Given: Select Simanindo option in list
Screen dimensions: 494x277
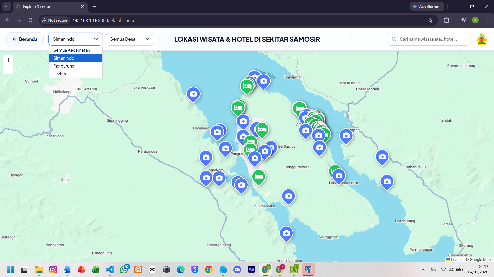Looking at the screenshot, I should pos(75,58).
